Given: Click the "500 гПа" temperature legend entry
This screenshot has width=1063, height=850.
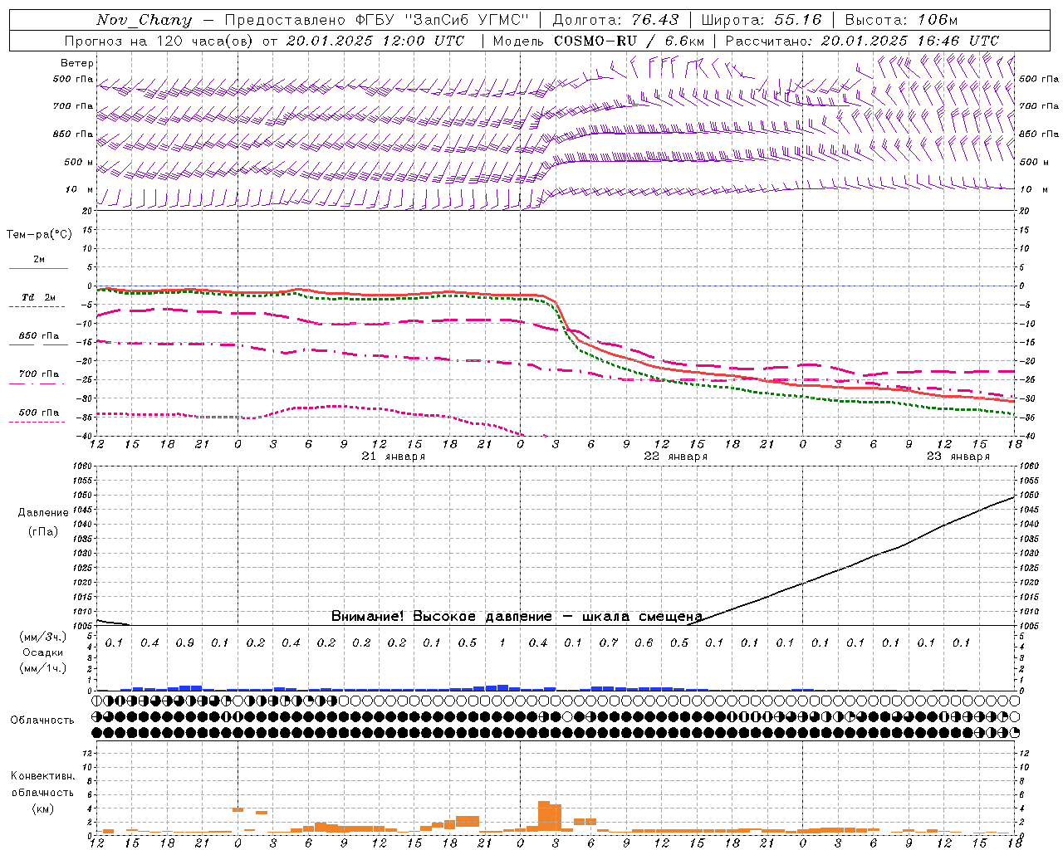Looking at the screenshot, I should click(38, 413).
